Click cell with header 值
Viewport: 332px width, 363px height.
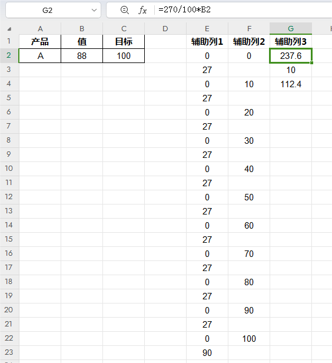[x=82, y=42]
